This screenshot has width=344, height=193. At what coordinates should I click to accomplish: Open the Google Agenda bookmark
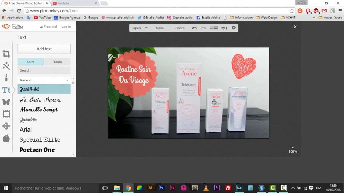(x=67, y=18)
